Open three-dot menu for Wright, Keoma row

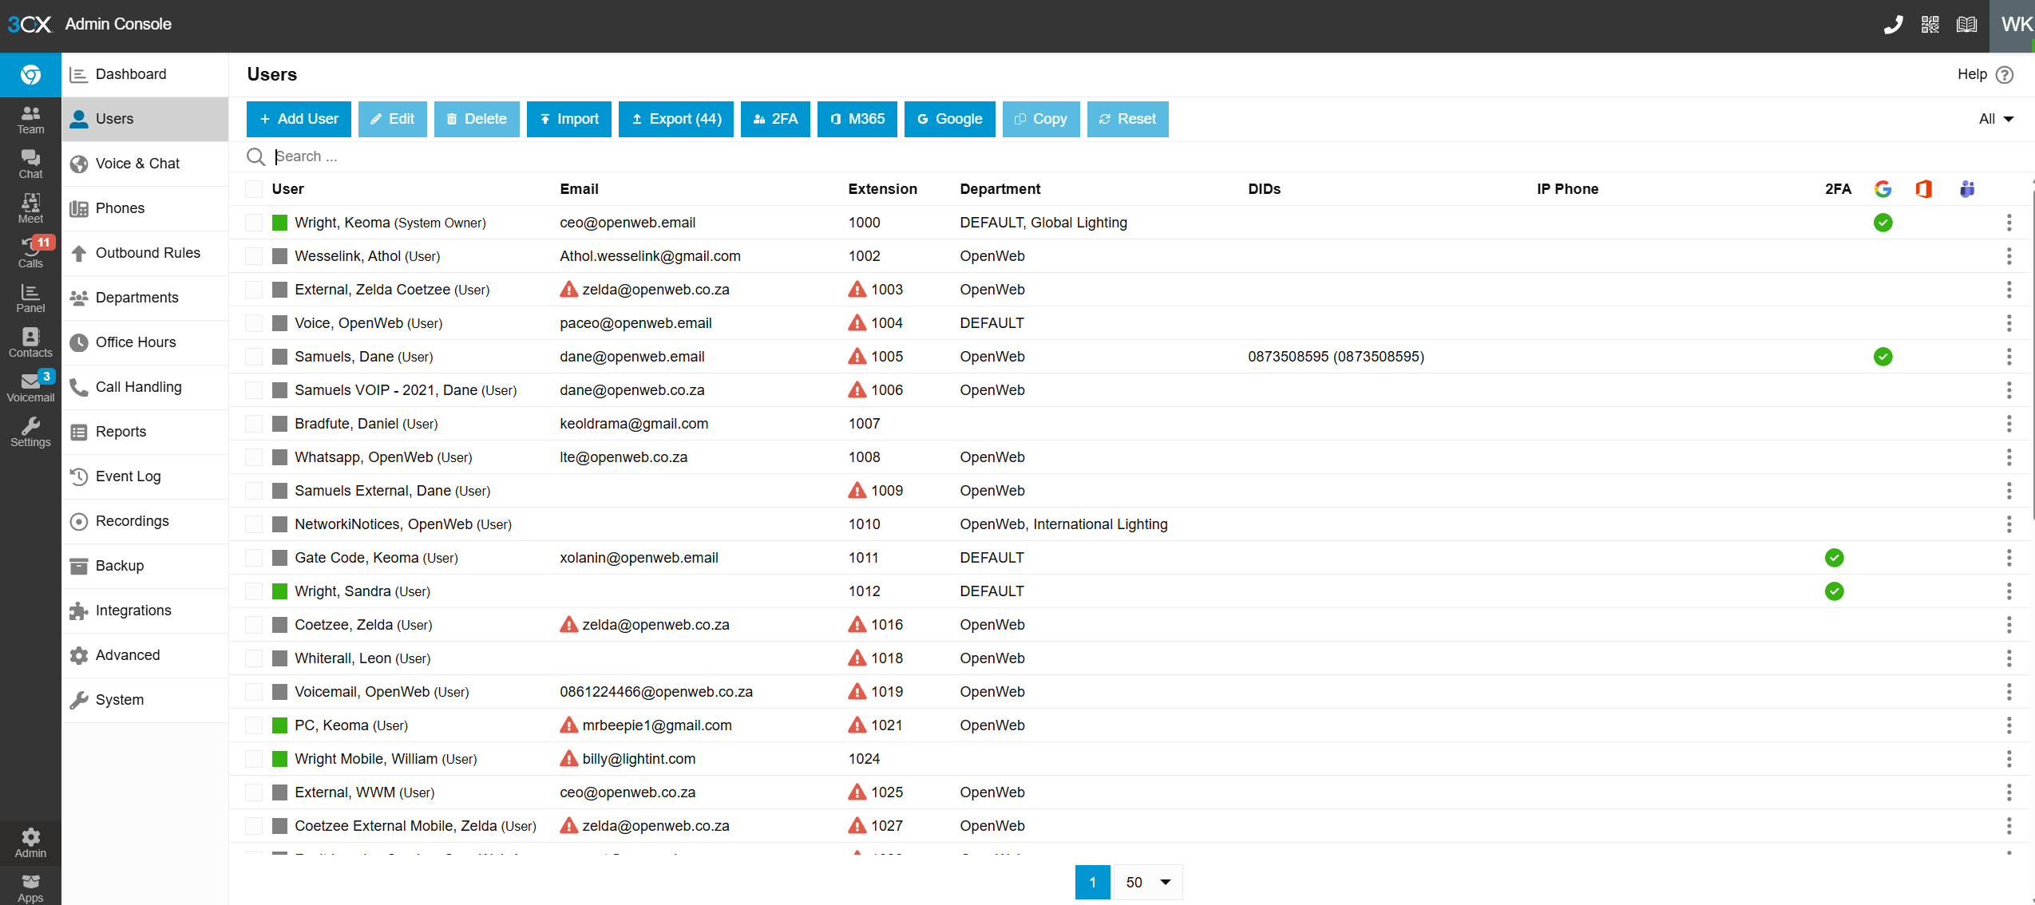(2009, 223)
